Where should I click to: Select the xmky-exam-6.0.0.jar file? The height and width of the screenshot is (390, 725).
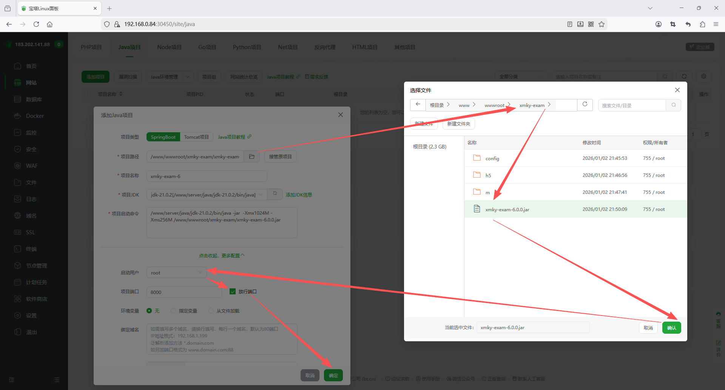pos(507,209)
